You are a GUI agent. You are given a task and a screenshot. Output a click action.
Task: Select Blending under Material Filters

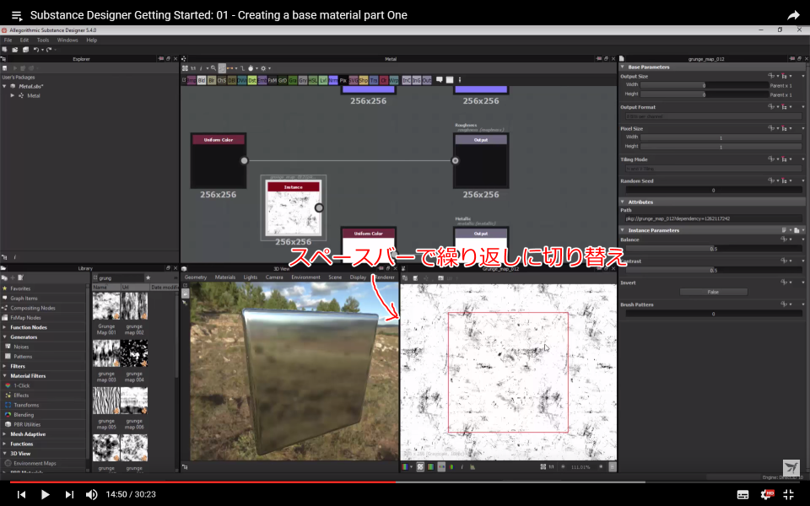click(x=24, y=415)
